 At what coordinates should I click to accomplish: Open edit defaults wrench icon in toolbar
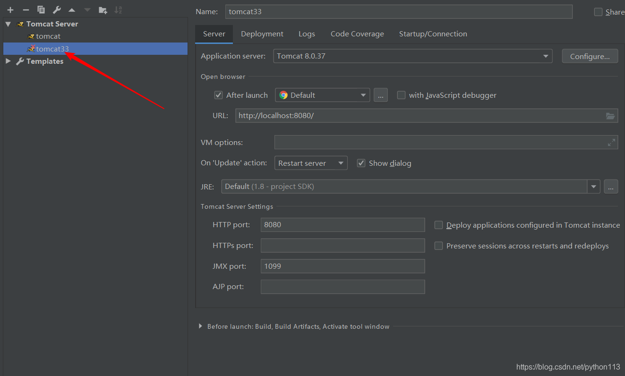[57, 10]
